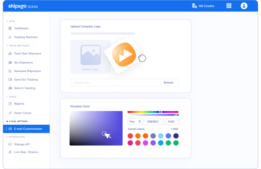Click the credits coin stack icon

(x=194, y=6)
